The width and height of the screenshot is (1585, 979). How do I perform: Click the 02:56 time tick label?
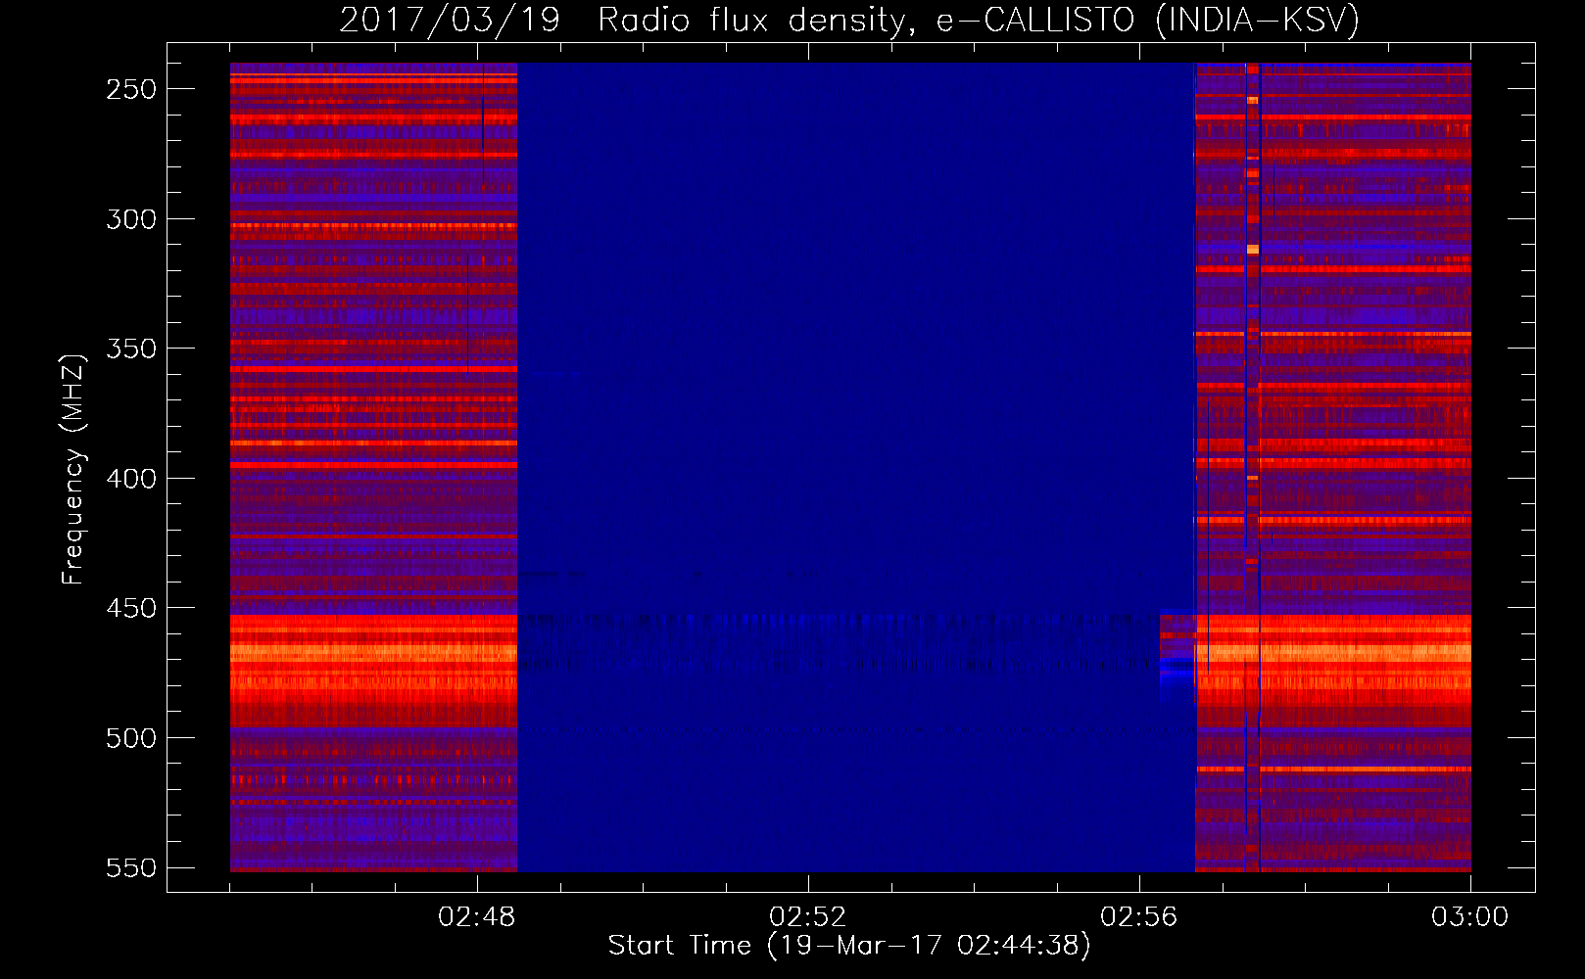1139,917
